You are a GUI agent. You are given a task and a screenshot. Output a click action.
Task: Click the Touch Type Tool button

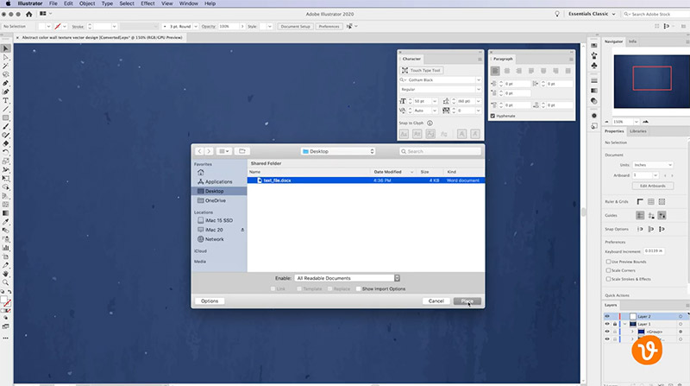pos(422,71)
